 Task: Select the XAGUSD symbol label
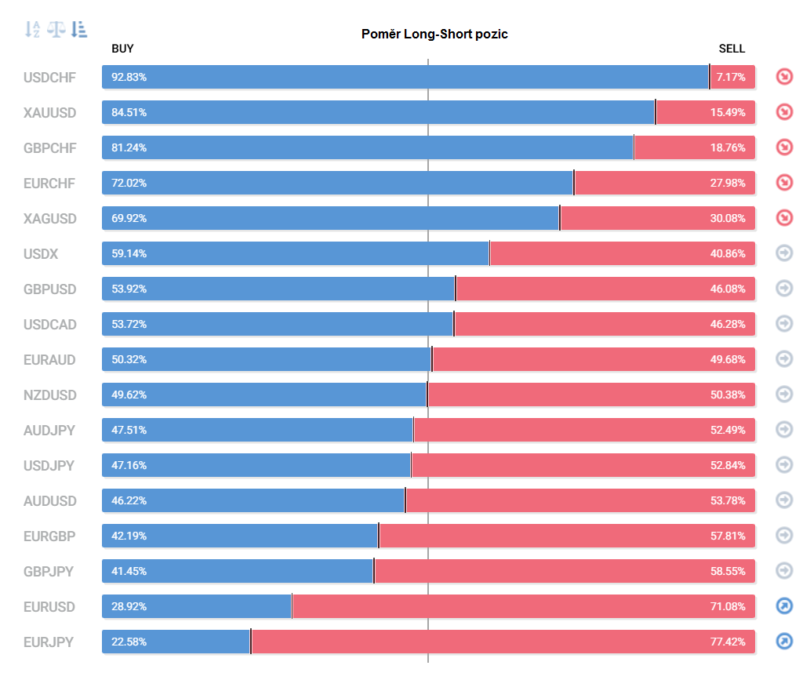coord(50,219)
